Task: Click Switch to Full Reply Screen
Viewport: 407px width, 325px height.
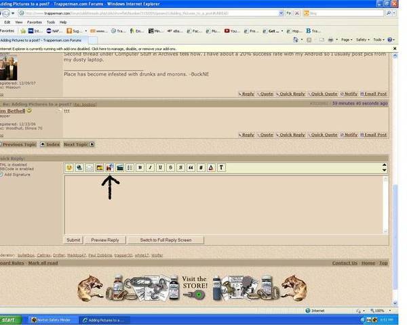Action: point(166,240)
